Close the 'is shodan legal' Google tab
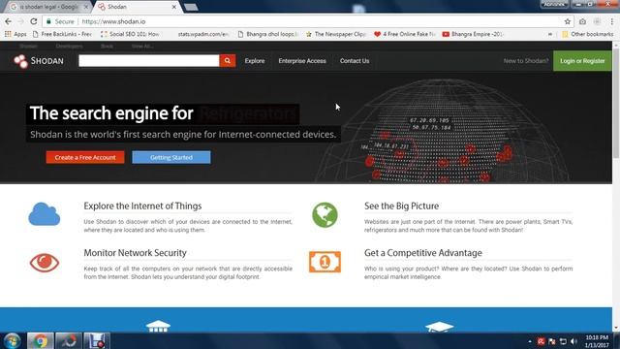Screen dimensions: 620x349 (x=86, y=7)
